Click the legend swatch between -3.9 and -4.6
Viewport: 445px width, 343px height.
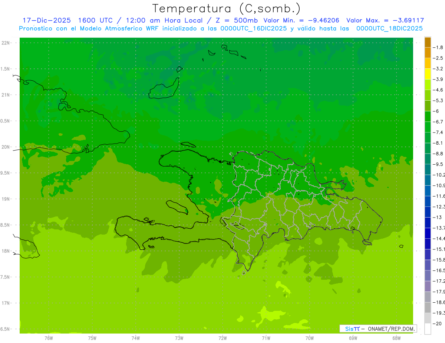[428, 85]
